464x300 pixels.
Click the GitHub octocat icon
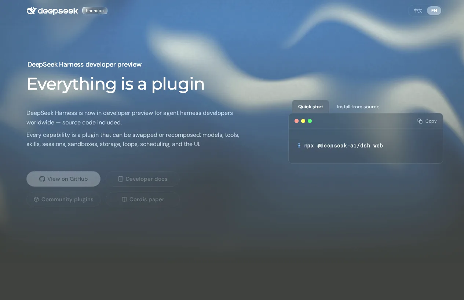42,179
